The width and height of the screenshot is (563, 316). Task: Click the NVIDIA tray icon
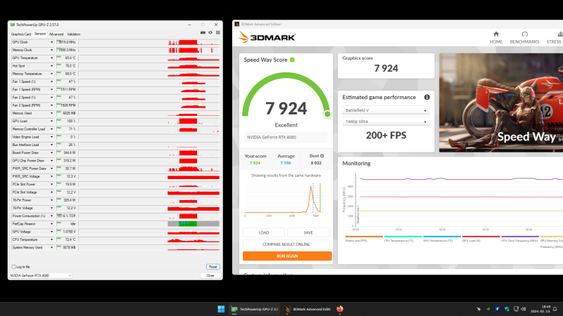coord(488,309)
